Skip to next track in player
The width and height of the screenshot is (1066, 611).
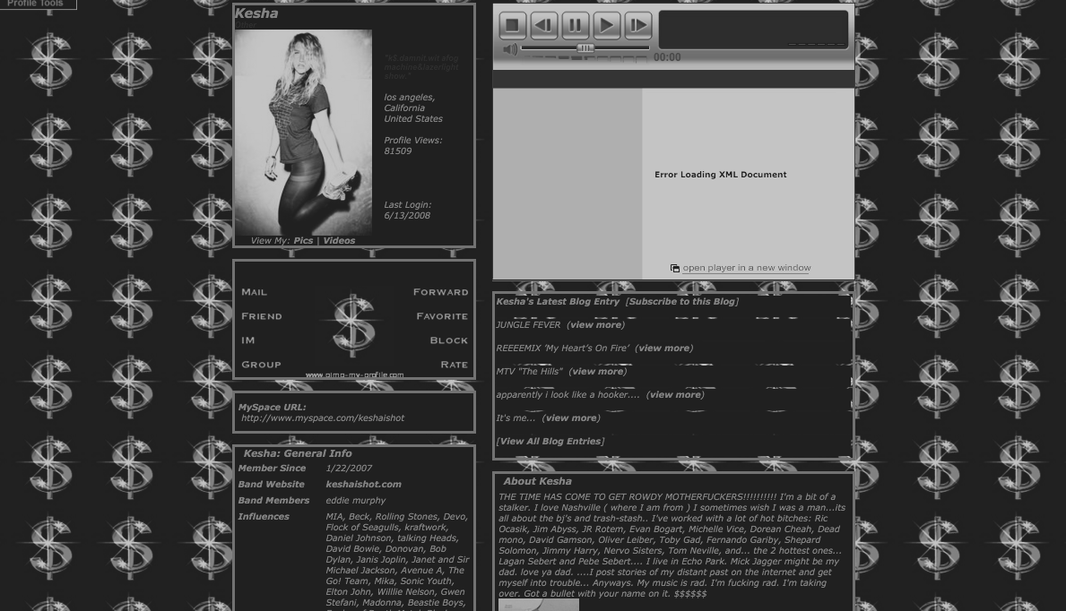[638, 25]
